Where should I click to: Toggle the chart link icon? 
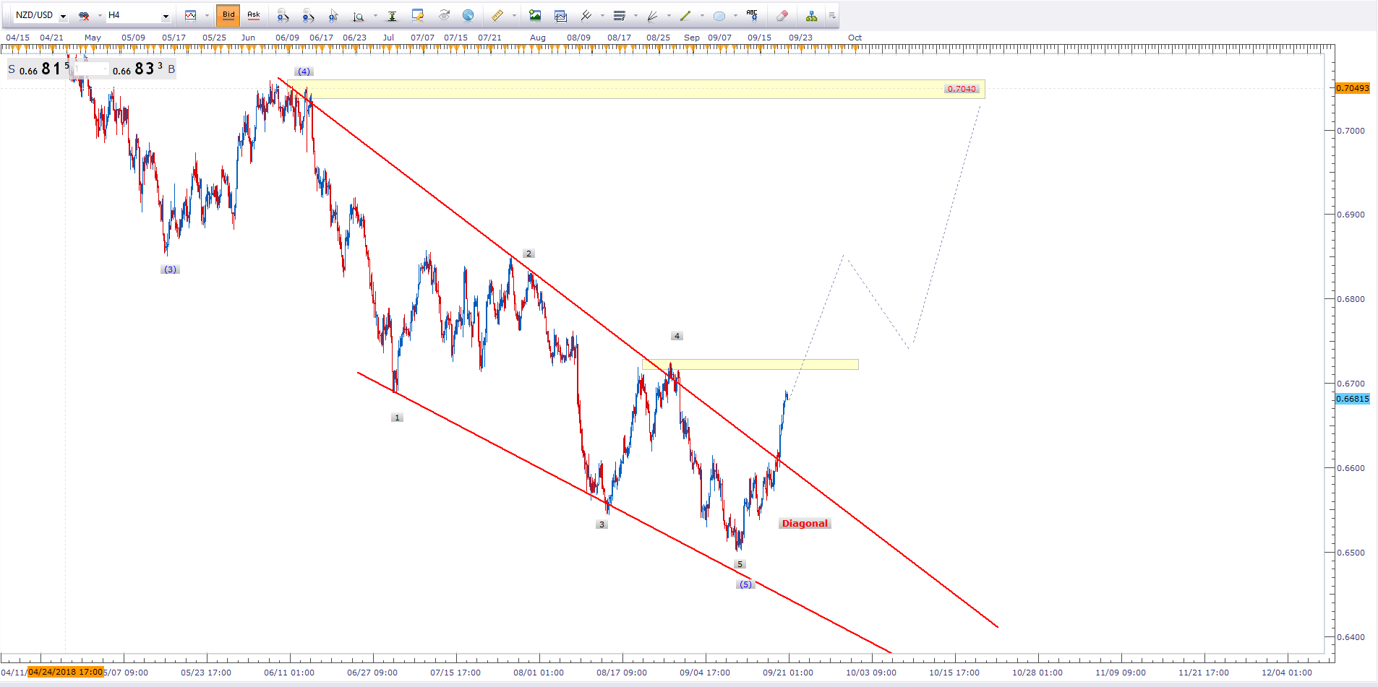(84, 15)
